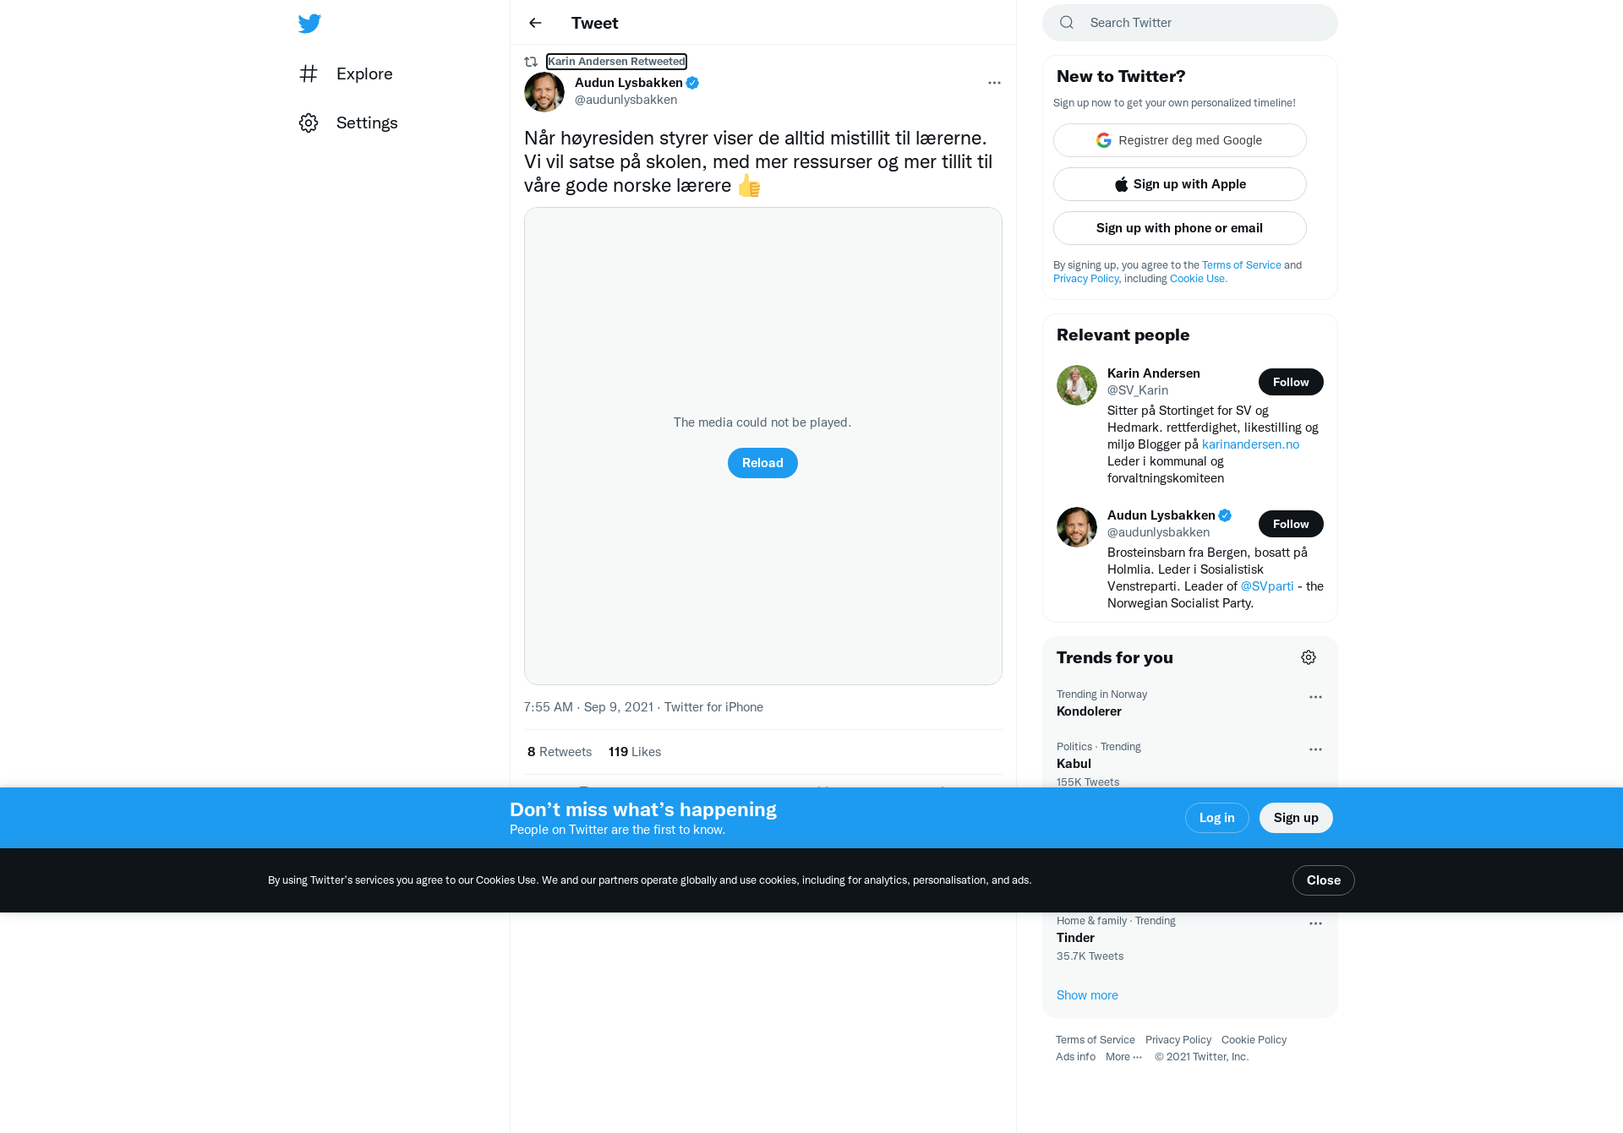This screenshot has width=1623, height=1133.
Task: Click the Twitter bird logo
Action: pyautogui.click(x=309, y=23)
